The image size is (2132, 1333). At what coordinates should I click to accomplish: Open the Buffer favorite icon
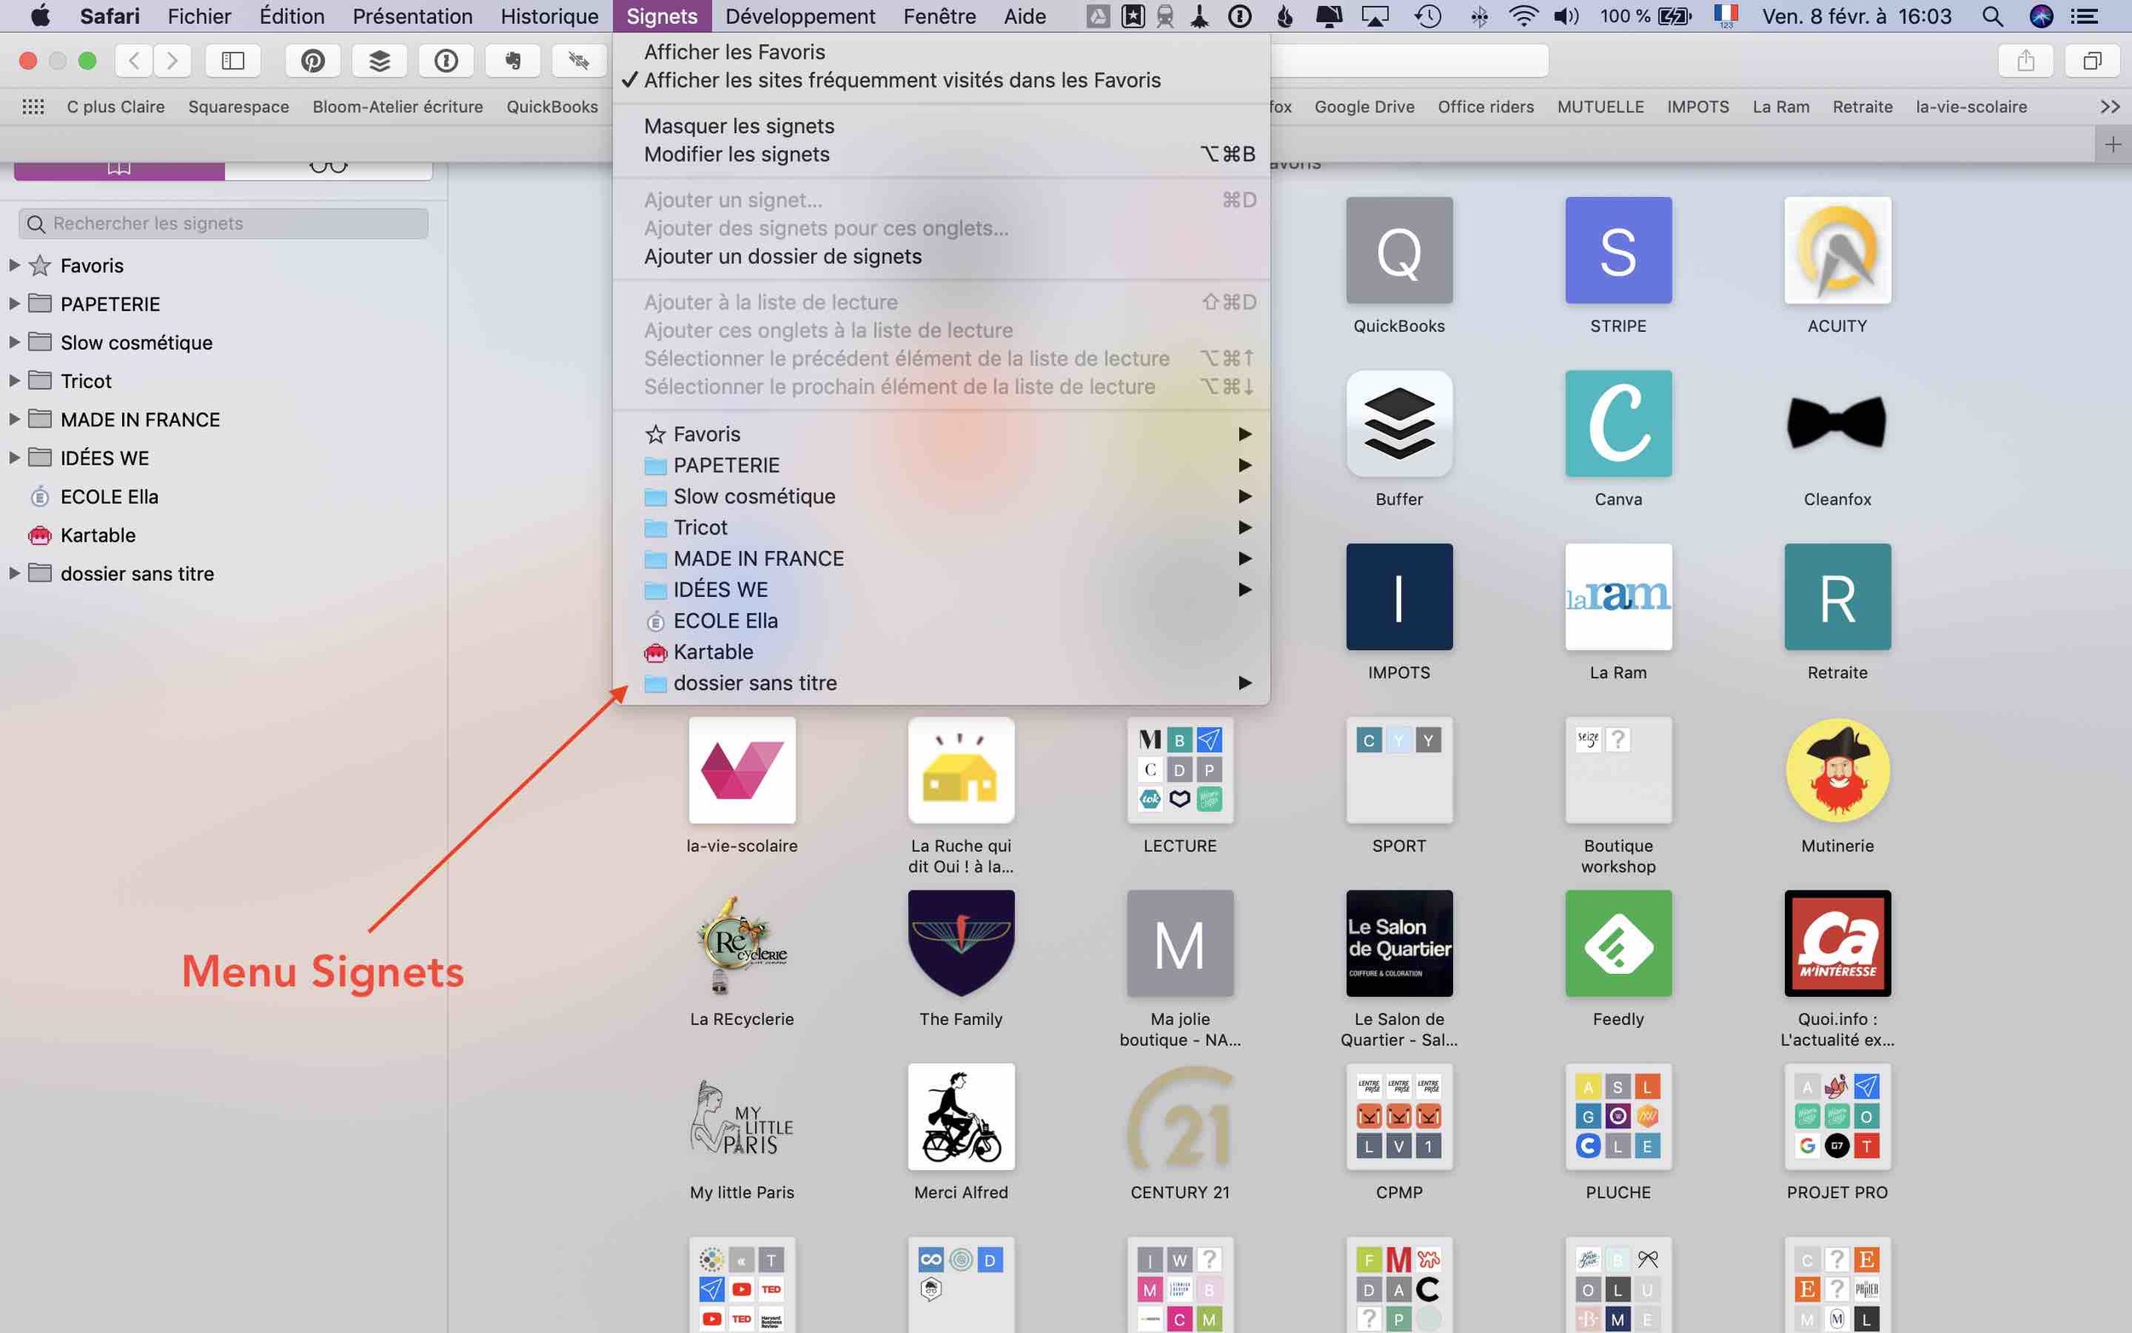(1399, 424)
